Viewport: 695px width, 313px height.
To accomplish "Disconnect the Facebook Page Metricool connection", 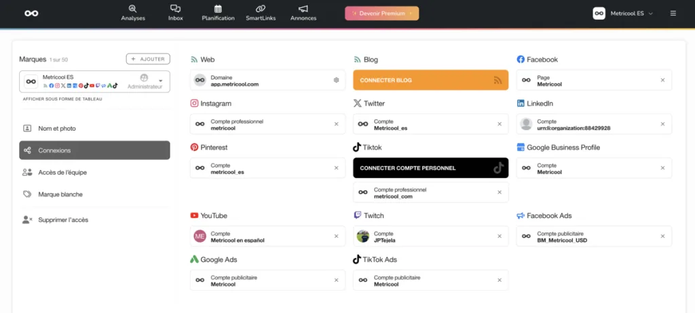I will 662,80.
